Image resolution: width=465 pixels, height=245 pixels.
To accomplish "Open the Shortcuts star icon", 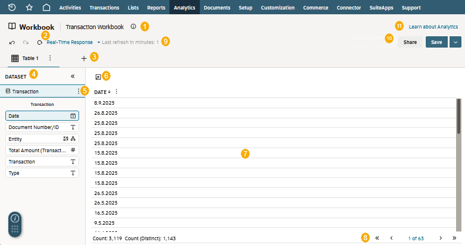I will point(29,7).
